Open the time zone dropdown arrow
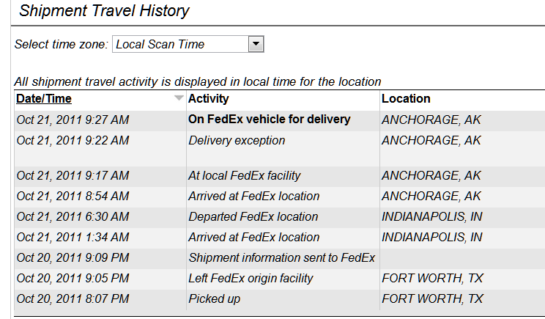 (x=256, y=44)
